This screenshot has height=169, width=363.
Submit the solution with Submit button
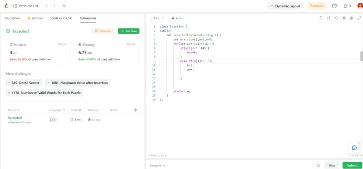pos(353,165)
